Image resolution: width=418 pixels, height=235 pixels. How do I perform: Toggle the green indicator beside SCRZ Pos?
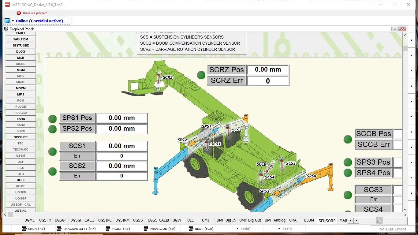pyautogui.click(x=201, y=75)
